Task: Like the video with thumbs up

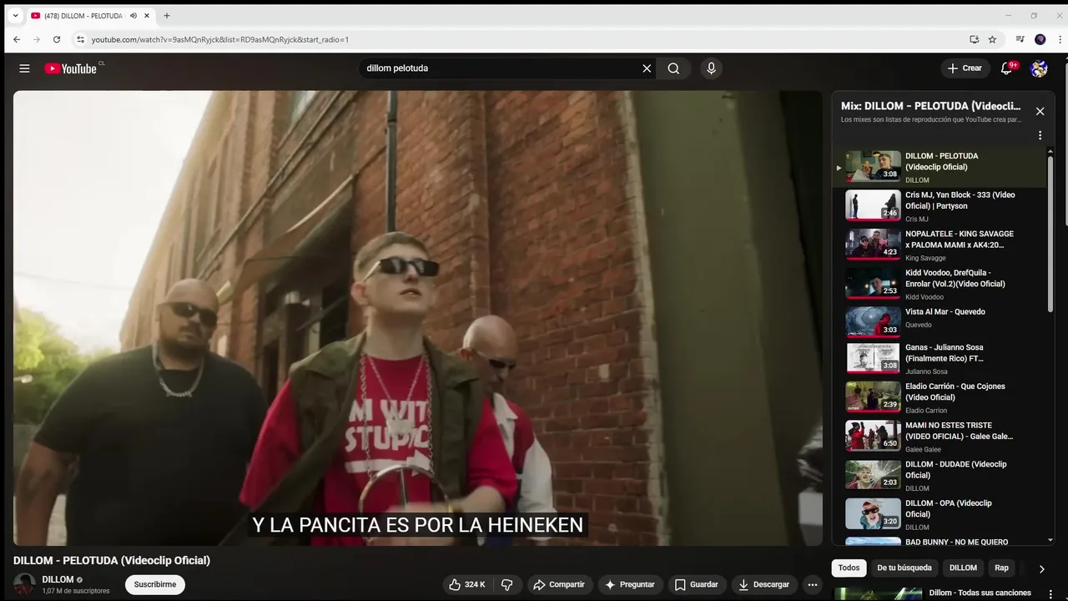Action: click(x=467, y=584)
